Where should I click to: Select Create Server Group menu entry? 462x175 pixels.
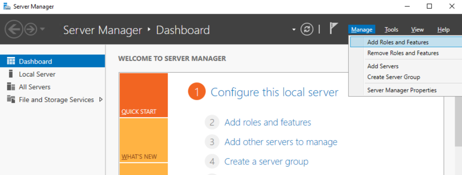[406, 77]
